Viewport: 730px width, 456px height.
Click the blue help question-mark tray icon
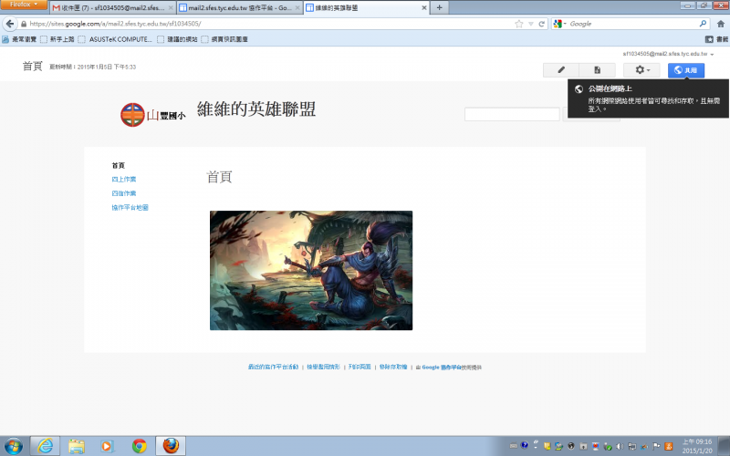pos(525,445)
